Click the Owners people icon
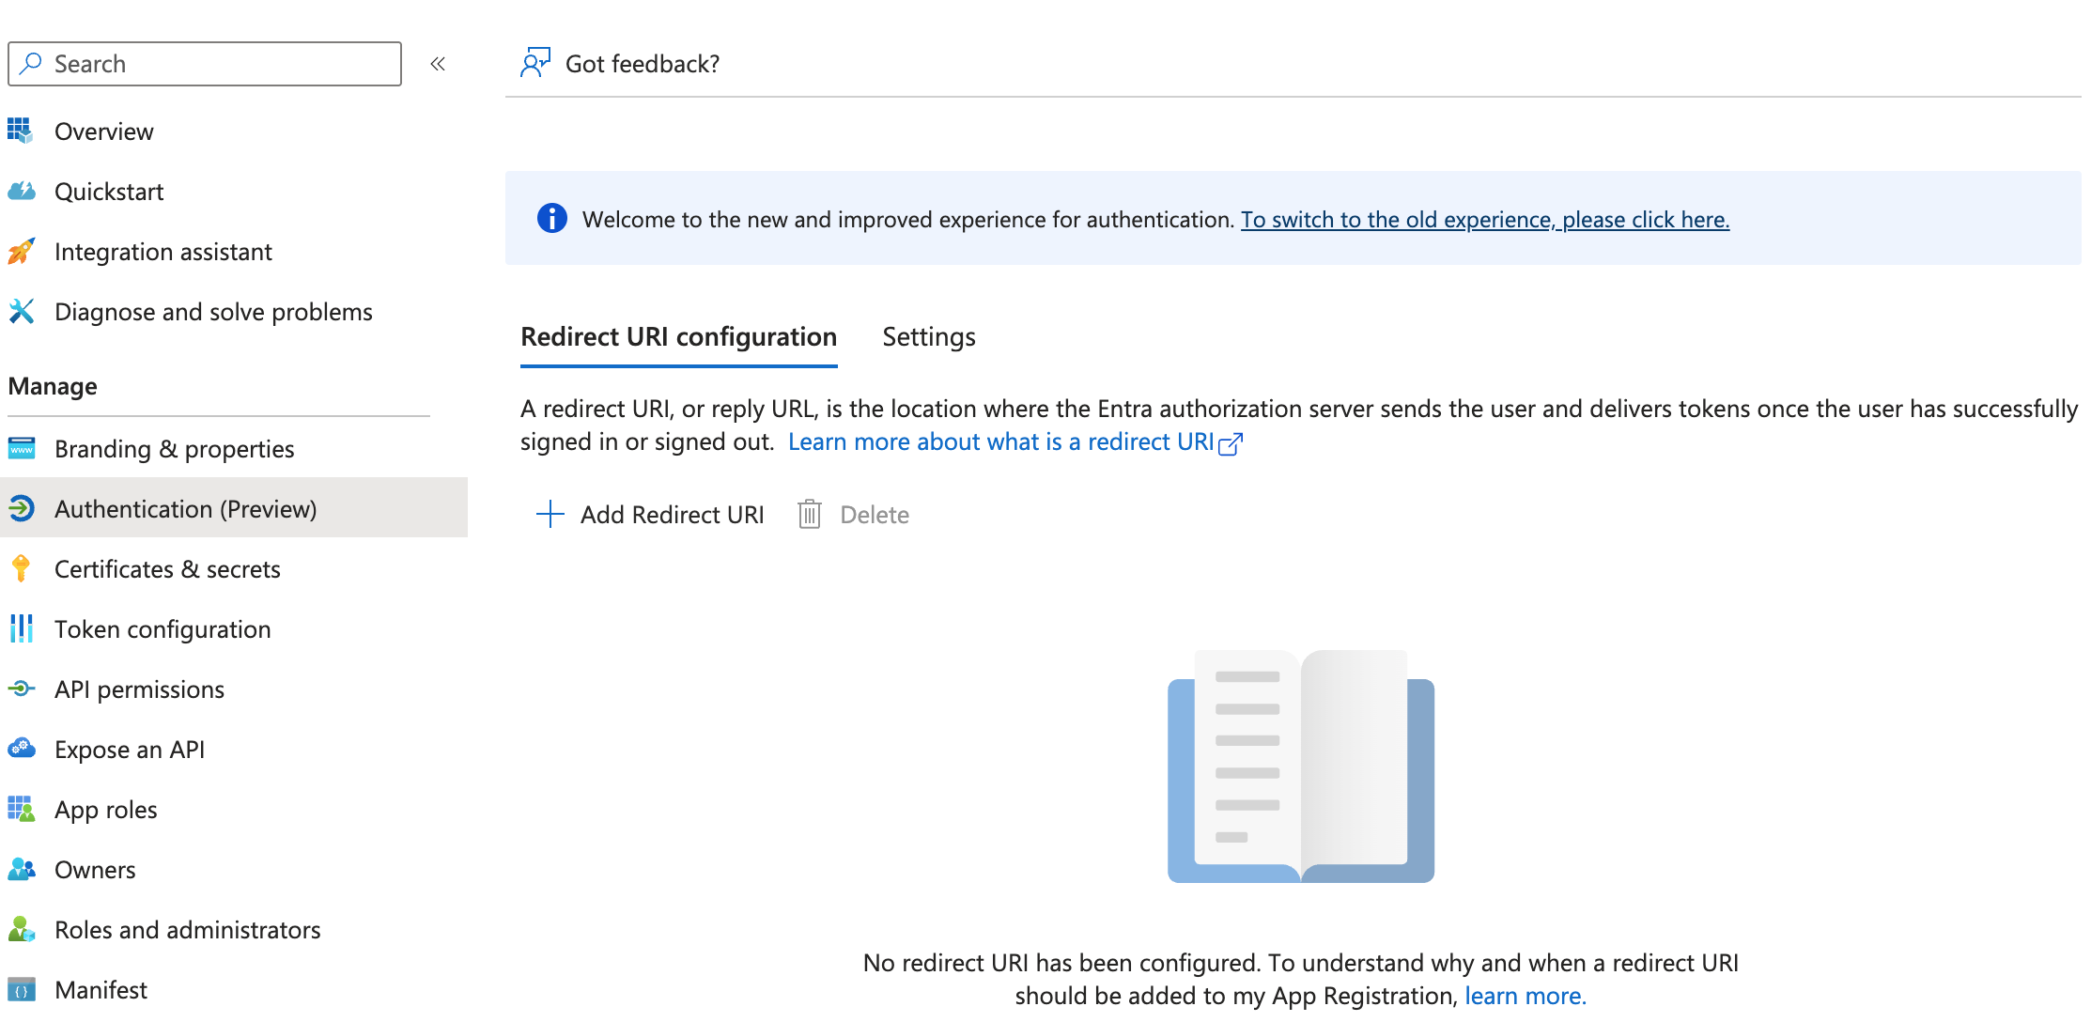This screenshot has height=1022, width=2091. click(21, 869)
